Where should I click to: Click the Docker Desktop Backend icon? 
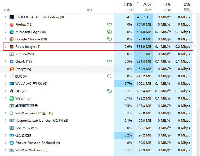(12, 143)
